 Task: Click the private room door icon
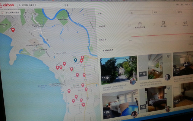163,23
